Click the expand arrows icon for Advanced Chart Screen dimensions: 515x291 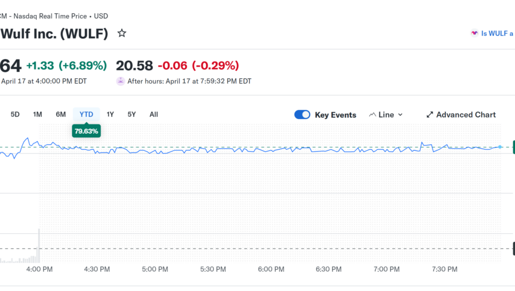(430, 115)
